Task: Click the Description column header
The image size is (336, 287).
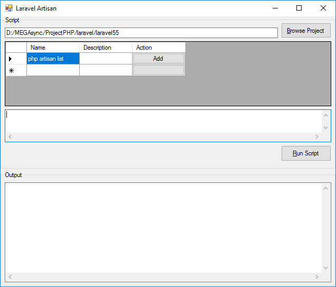Action: [x=106, y=48]
